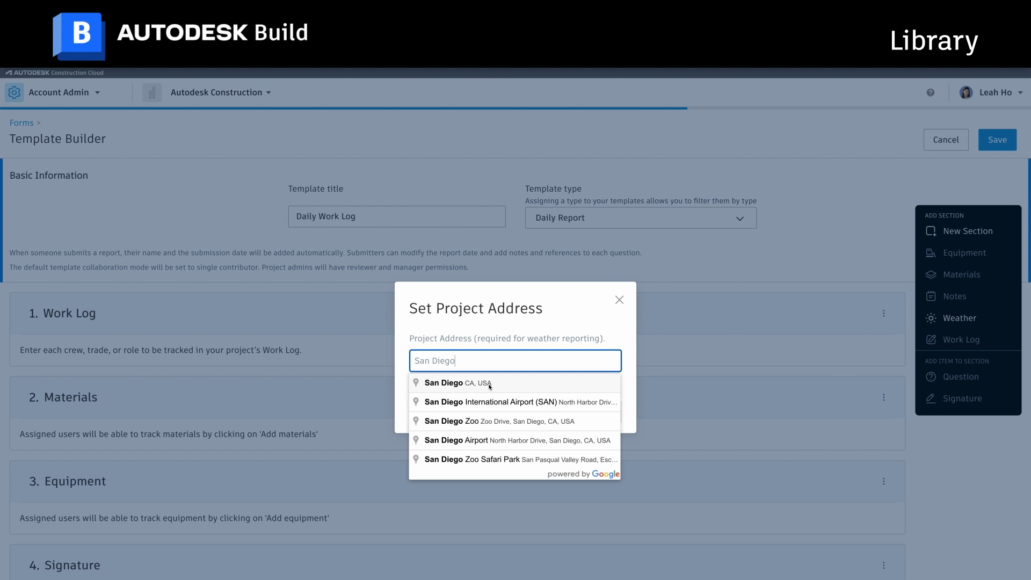Close the Set Project Address dialog
The width and height of the screenshot is (1031, 580).
coord(619,300)
